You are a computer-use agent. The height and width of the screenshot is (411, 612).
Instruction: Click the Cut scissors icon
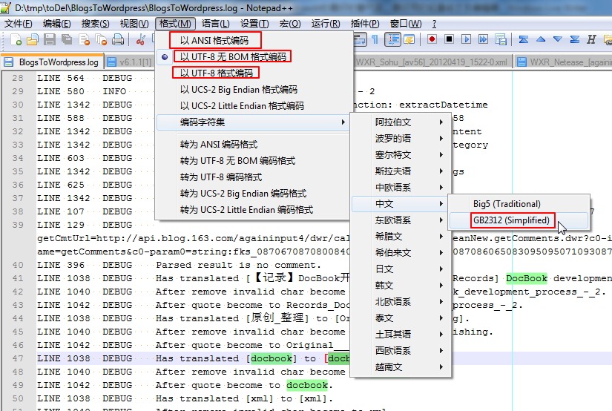[x=140, y=40]
